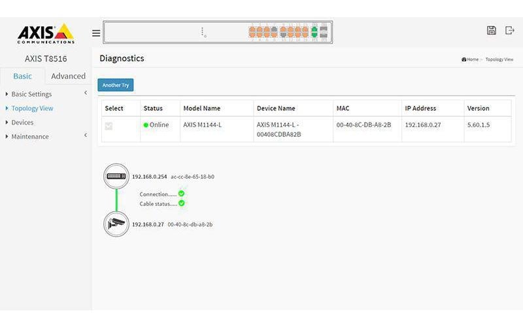The height and width of the screenshot is (328, 523).
Task: Expand the Basic Settings menu
Action: tap(31, 95)
